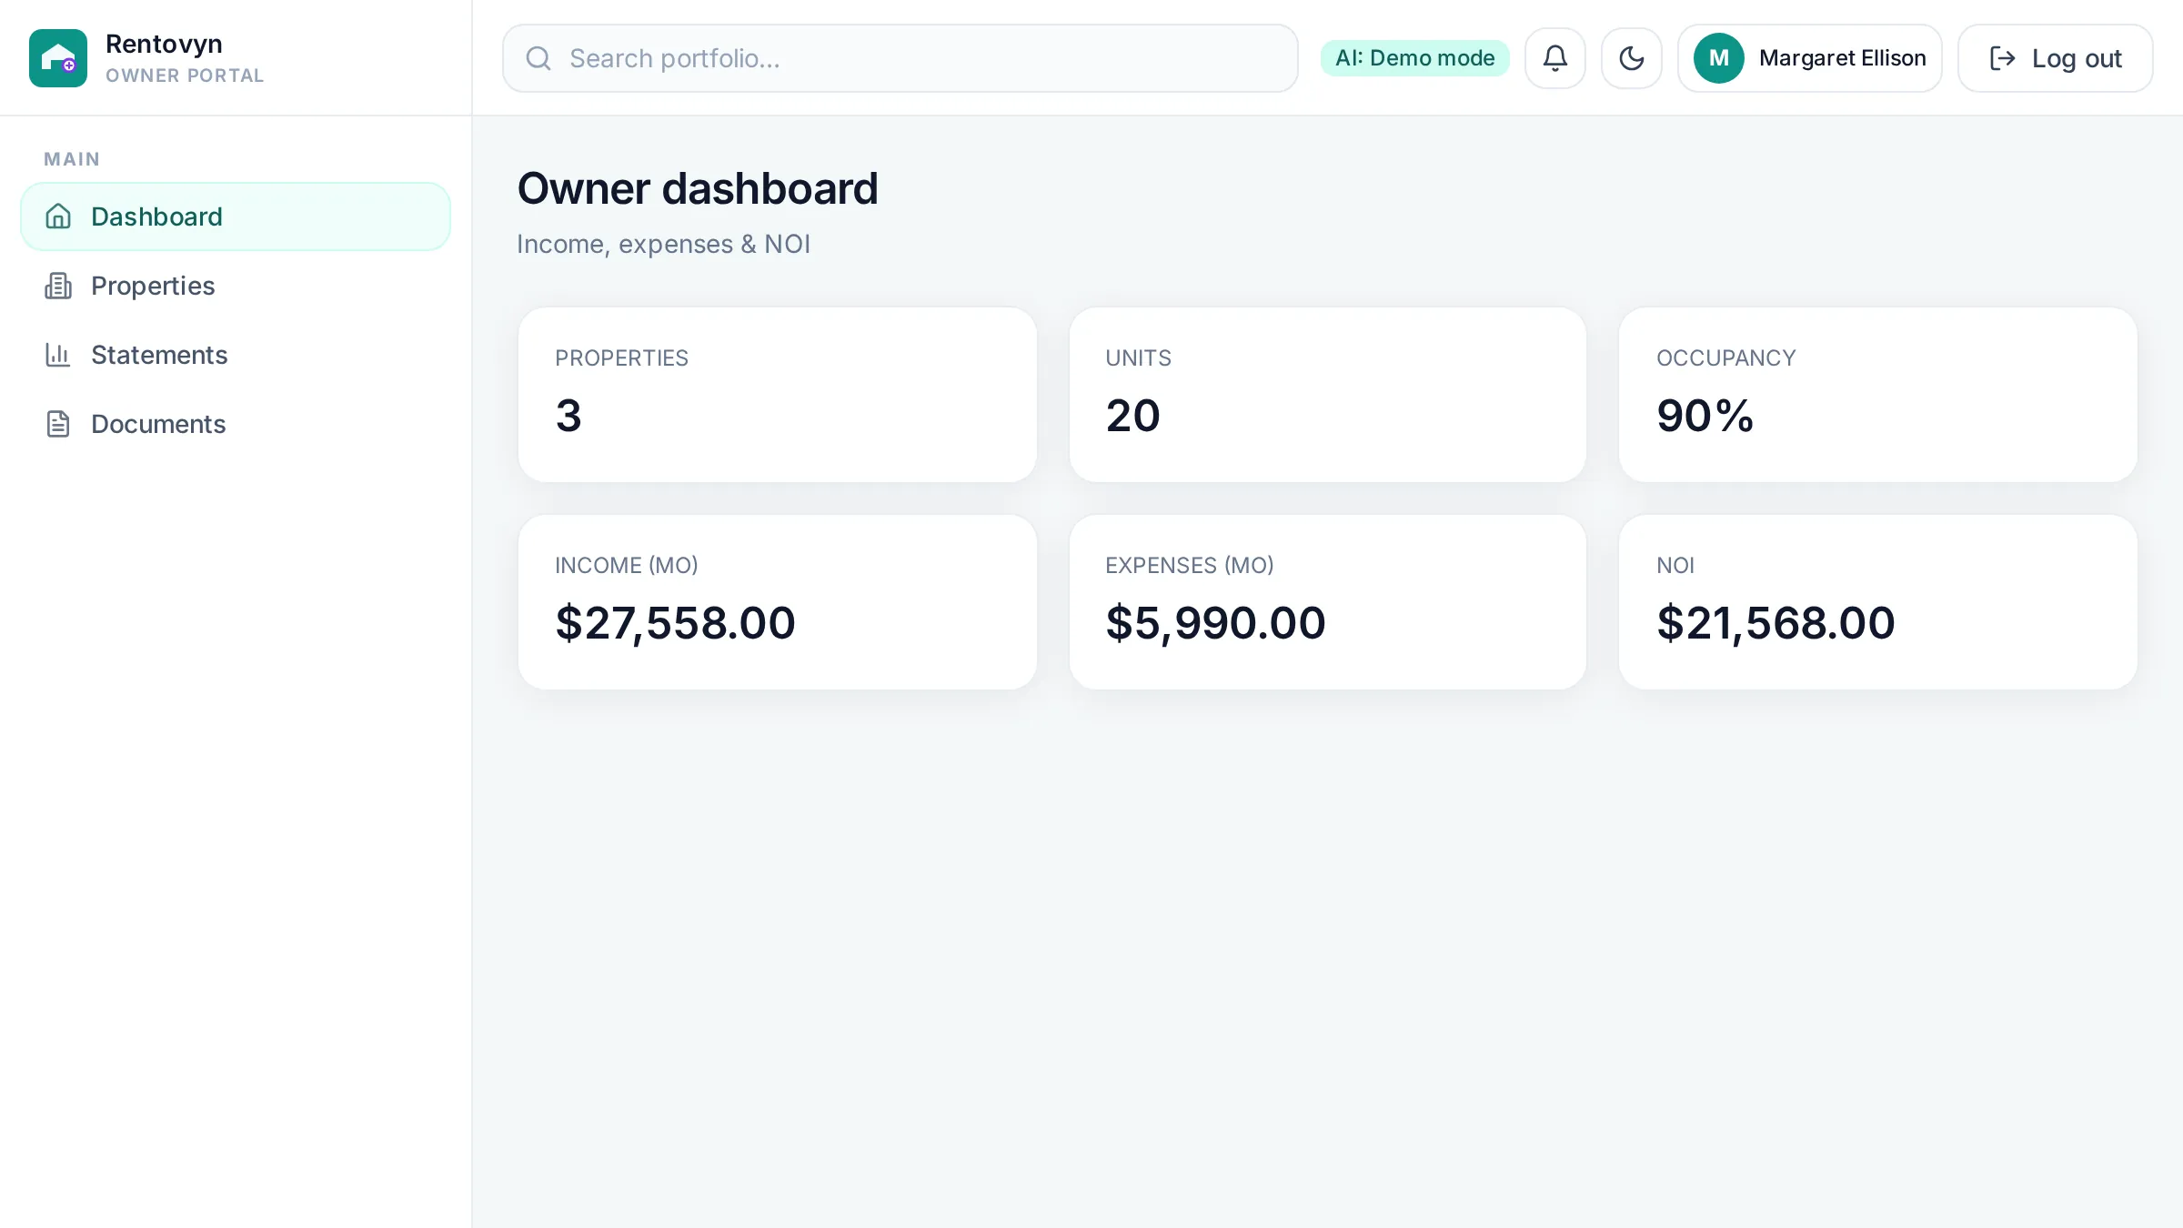Screen dimensions: 2183x1228
Task: Click the Documents file icon
Action: pos(58,424)
